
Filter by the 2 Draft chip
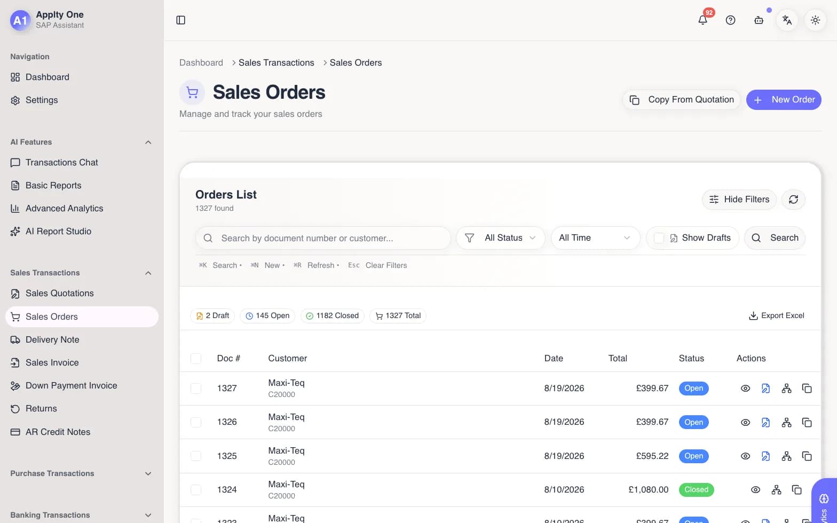coord(212,316)
